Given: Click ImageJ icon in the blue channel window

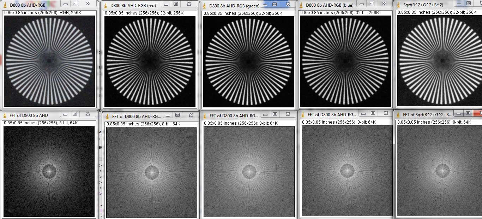Looking at the screenshot, I should click(301, 5).
